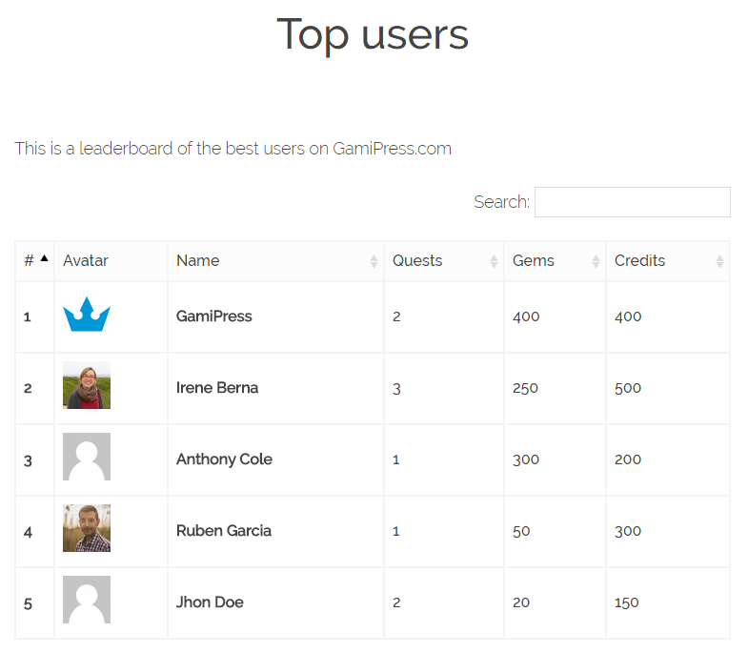Select Anthony Cole's name

[x=224, y=459]
